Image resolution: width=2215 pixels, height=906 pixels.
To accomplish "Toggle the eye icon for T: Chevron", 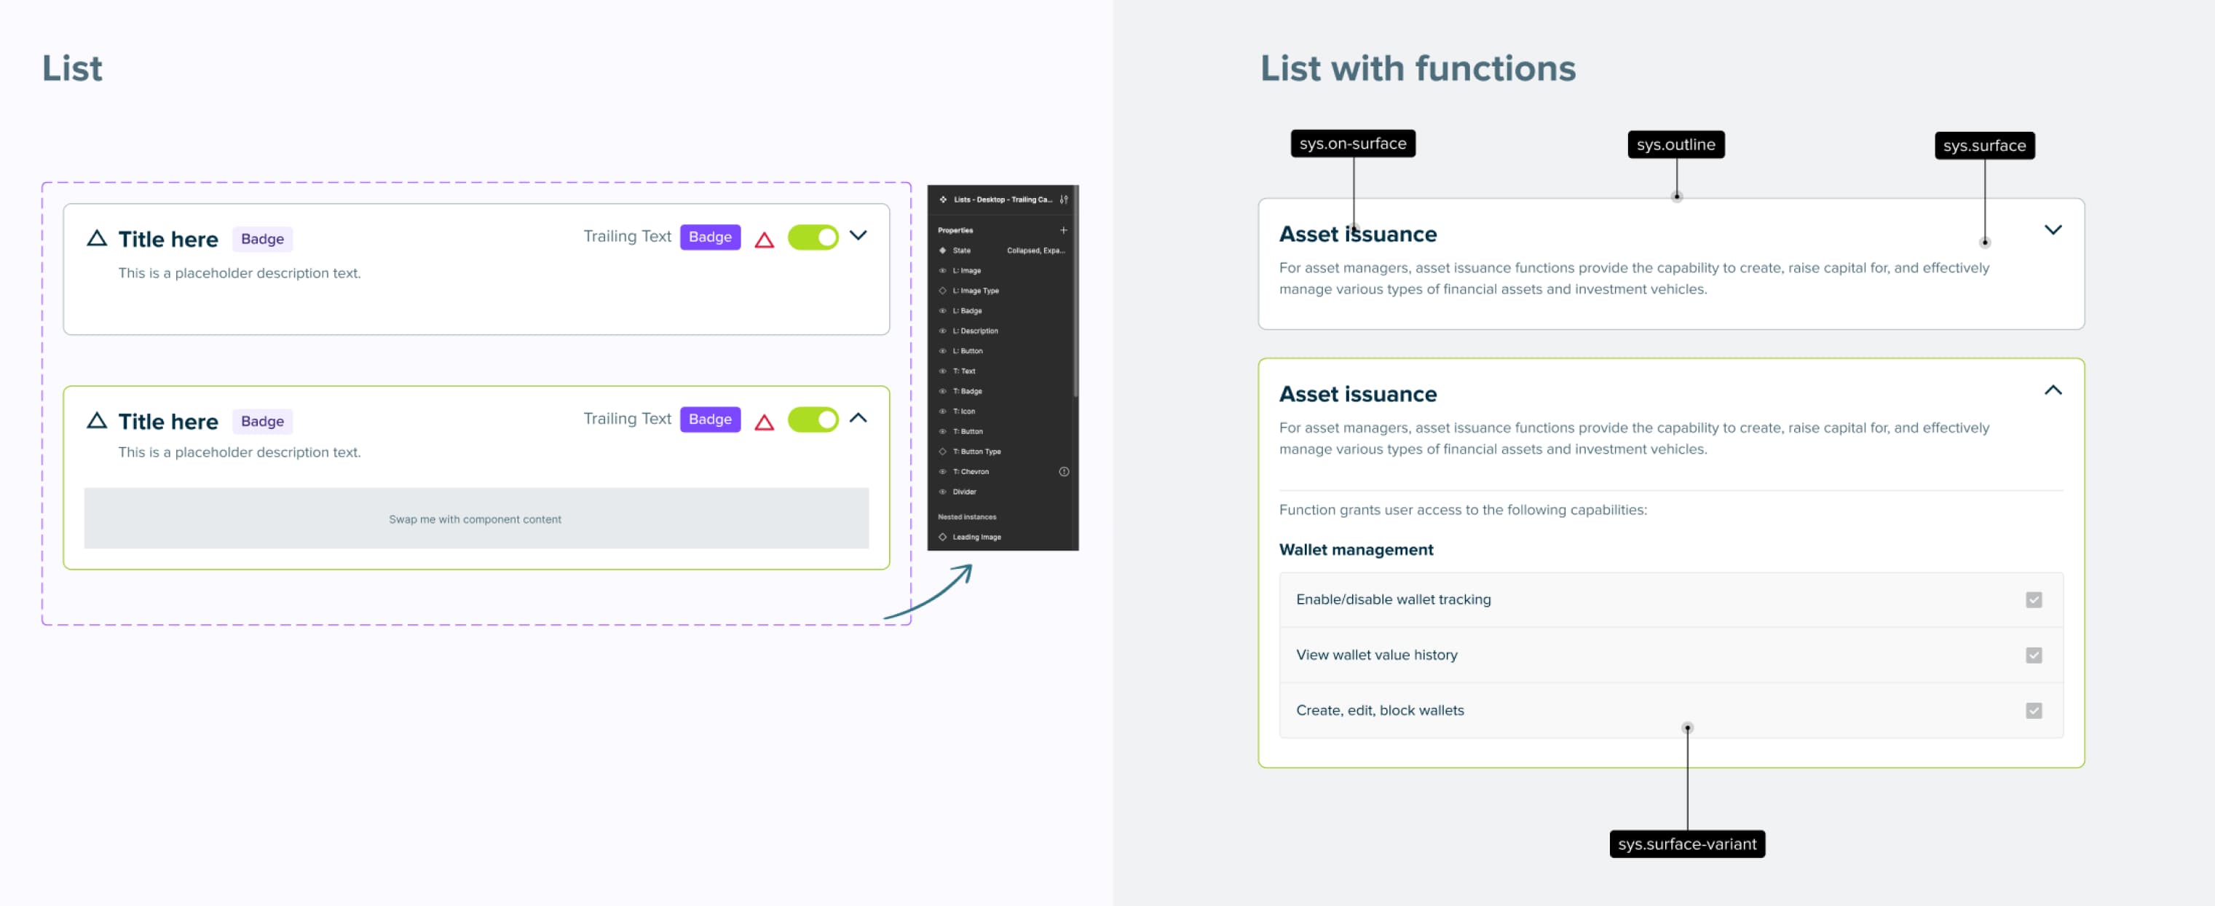I will coord(943,471).
